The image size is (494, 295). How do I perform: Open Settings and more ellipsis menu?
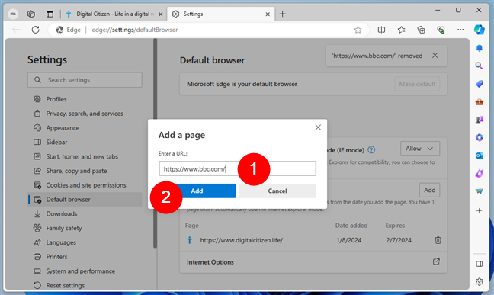pos(460,30)
